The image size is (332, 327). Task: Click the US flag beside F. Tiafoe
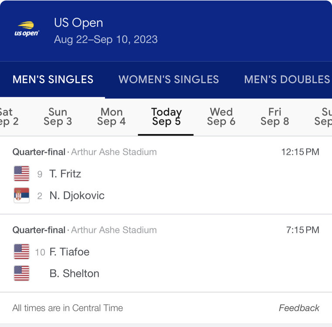coord(21,252)
